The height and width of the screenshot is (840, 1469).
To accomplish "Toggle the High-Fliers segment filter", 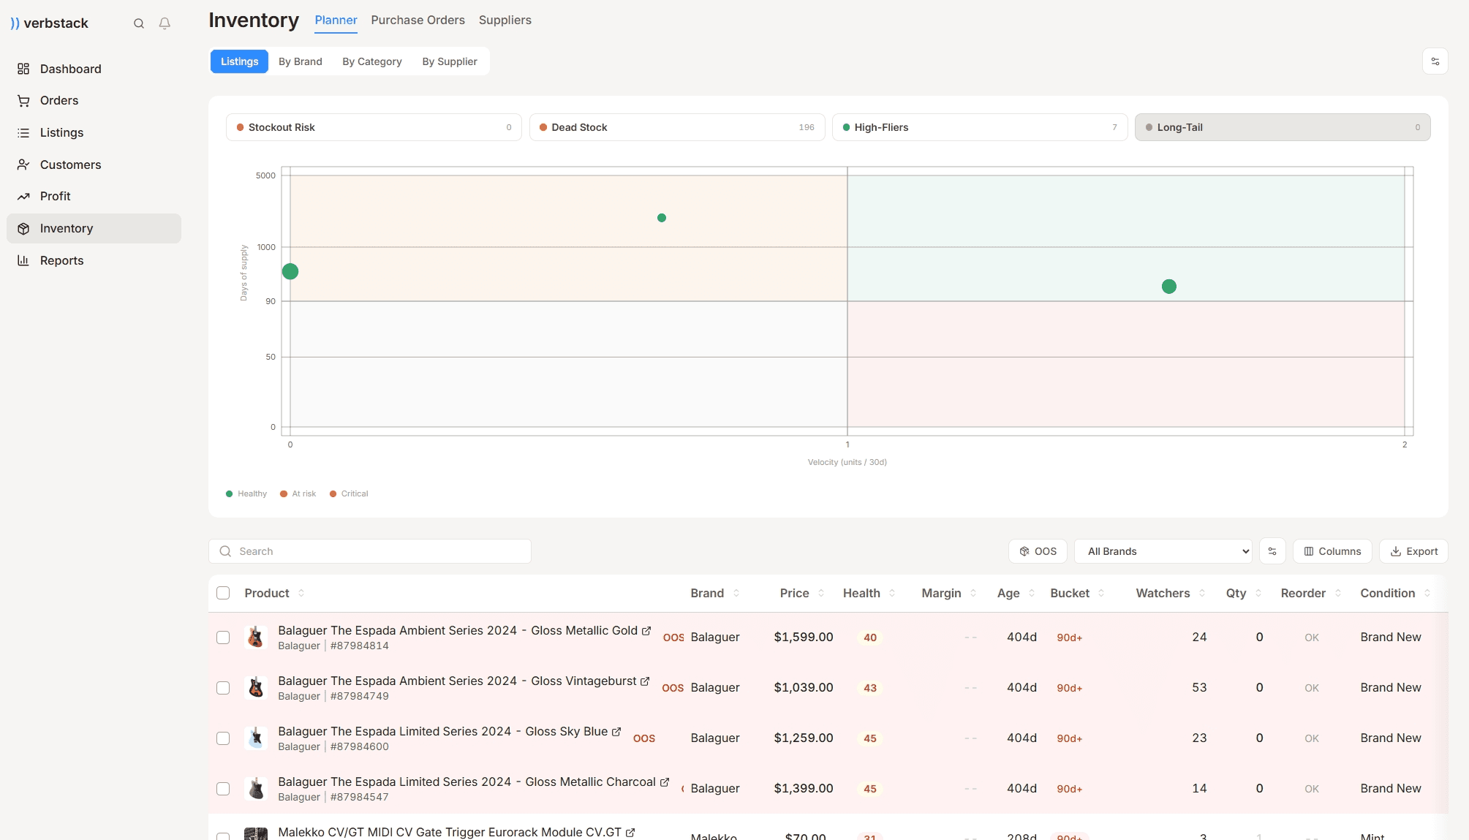I will tap(980, 127).
